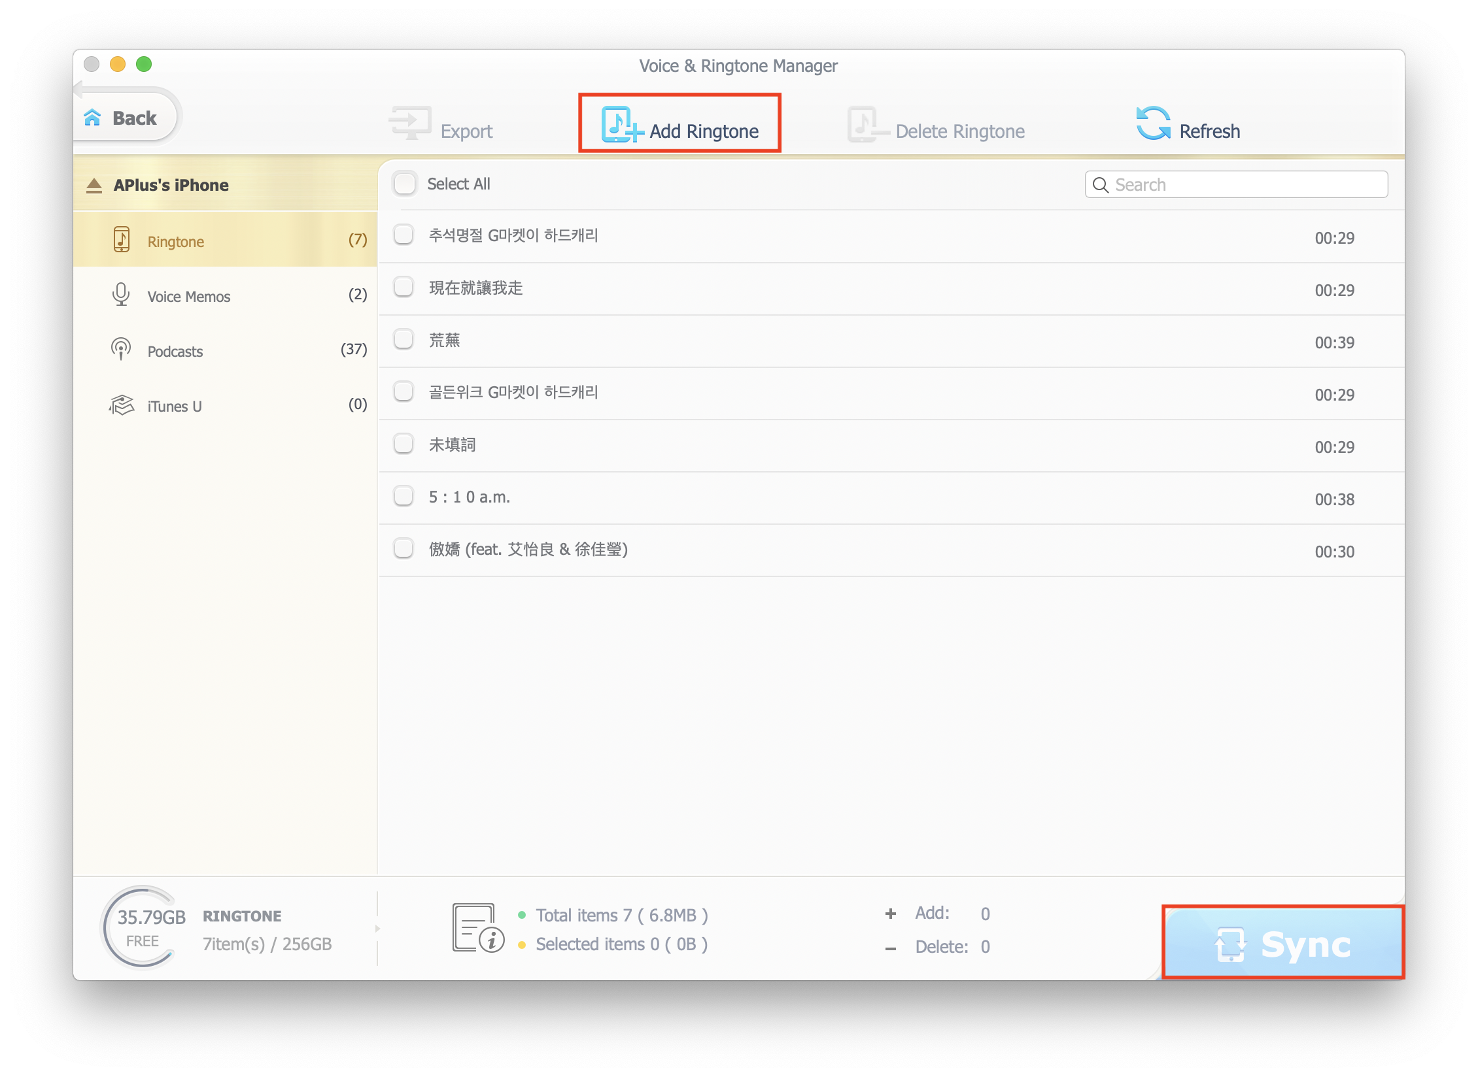Click the Ringtone phone icon in sidebar
The height and width of the screenshot is (1077, 1478).
pyautogui.click(x=122, y=239)
